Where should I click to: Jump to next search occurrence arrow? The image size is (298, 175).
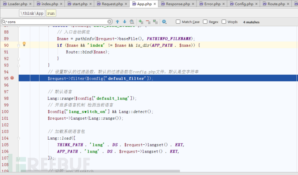click(124, 22)
